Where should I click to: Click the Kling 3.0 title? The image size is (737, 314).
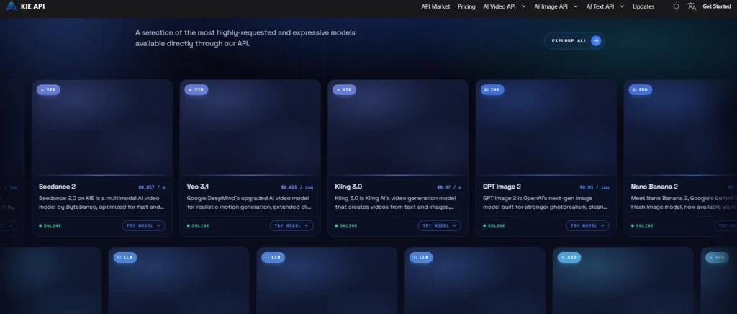(x=349, y=187)
